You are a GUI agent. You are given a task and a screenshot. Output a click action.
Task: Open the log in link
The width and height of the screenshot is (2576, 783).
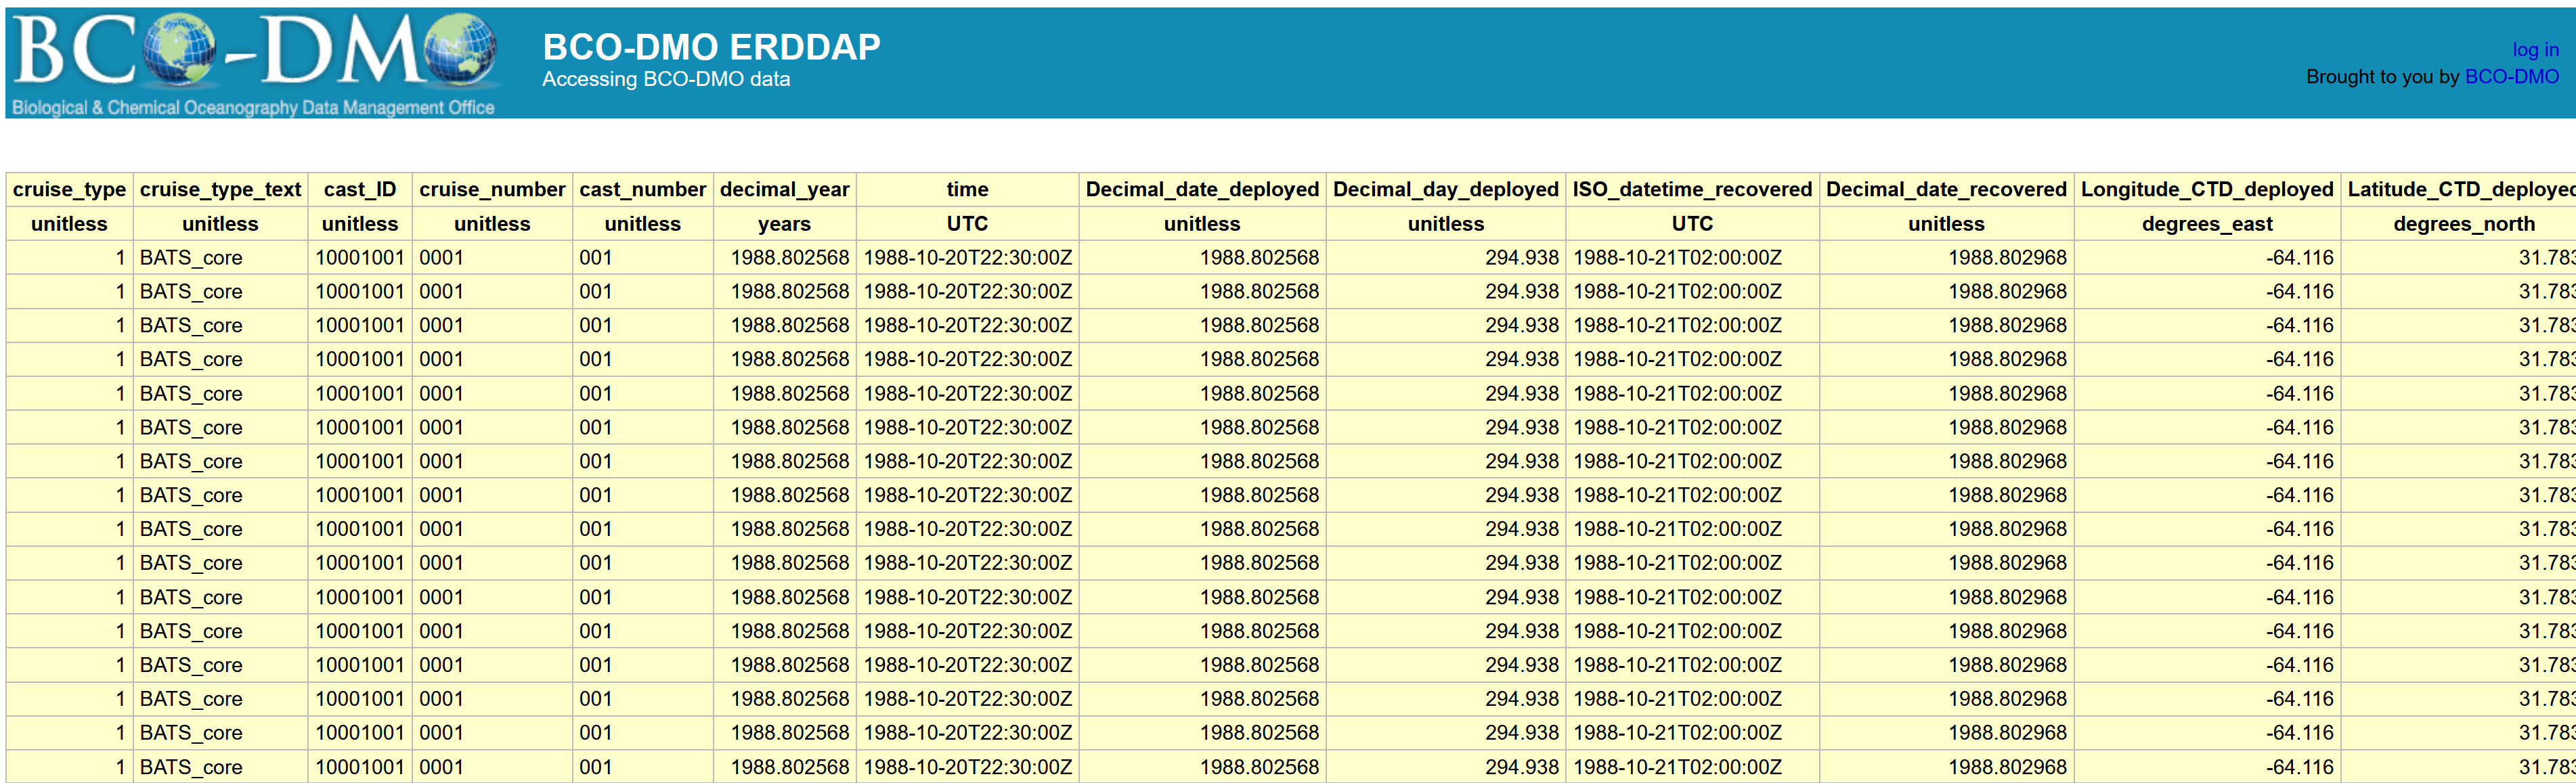click(x=2535, y=49)
